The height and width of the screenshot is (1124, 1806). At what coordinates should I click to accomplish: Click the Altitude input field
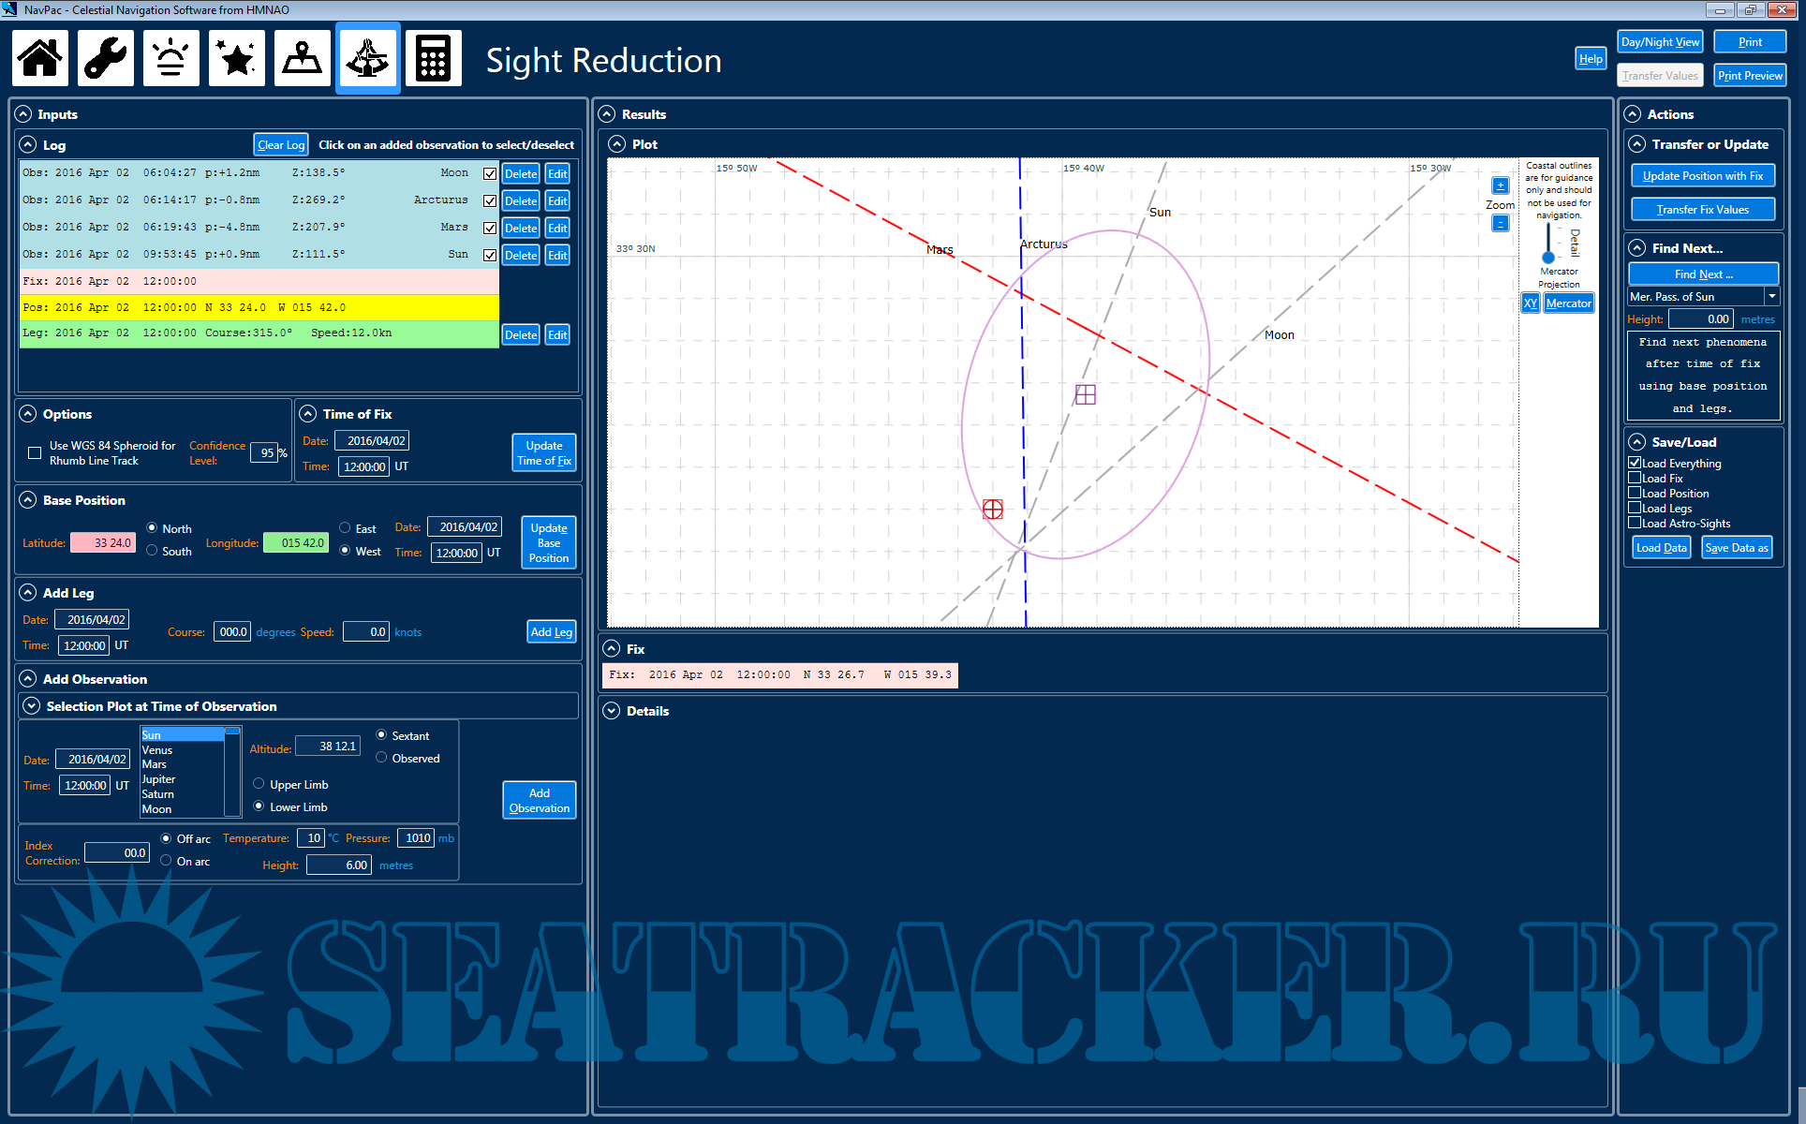(328, 747)
